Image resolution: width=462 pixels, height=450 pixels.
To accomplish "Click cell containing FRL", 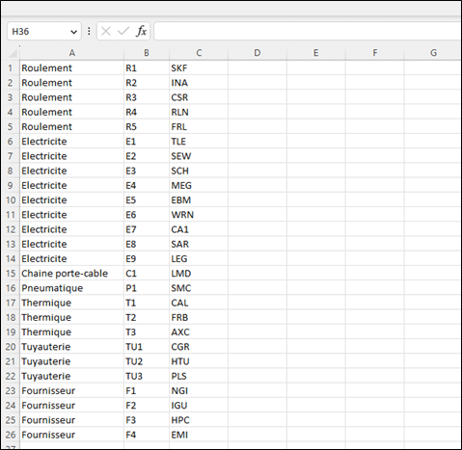I will (x=199, y=126).
